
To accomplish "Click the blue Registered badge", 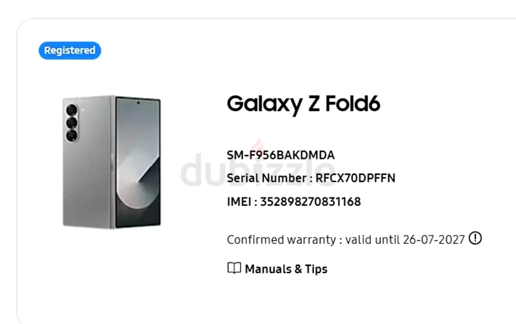I will point(70,50).
